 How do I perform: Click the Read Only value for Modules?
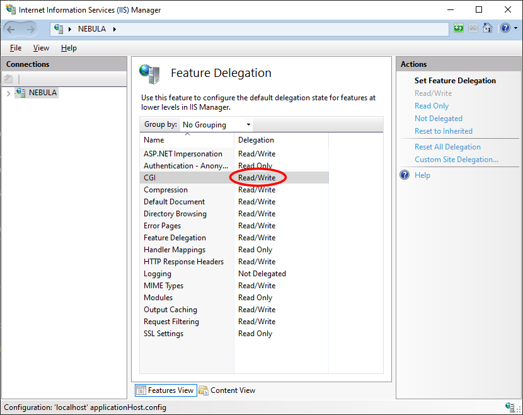[x=255, y=298]
